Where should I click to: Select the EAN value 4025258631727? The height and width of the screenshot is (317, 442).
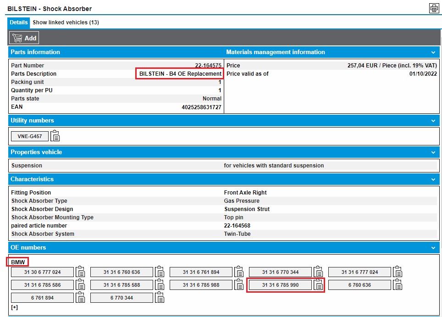[x=202, y=107]
